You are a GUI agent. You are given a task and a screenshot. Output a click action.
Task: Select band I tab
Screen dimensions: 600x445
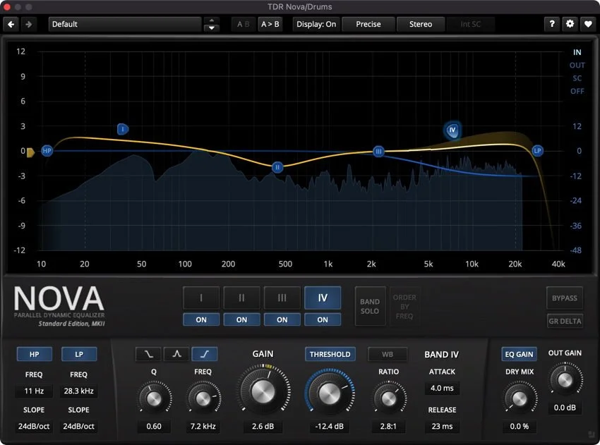[201, 298]
